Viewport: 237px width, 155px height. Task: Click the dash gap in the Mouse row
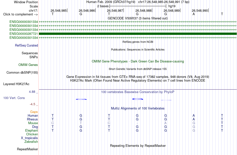point(137,123)
